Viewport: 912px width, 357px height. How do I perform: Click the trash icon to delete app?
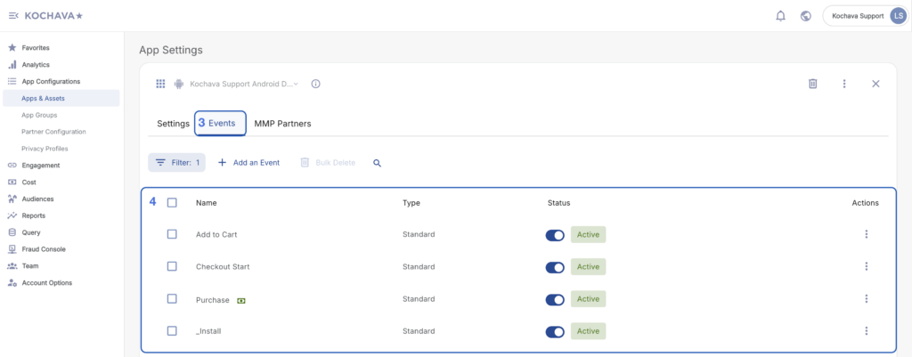812,84
